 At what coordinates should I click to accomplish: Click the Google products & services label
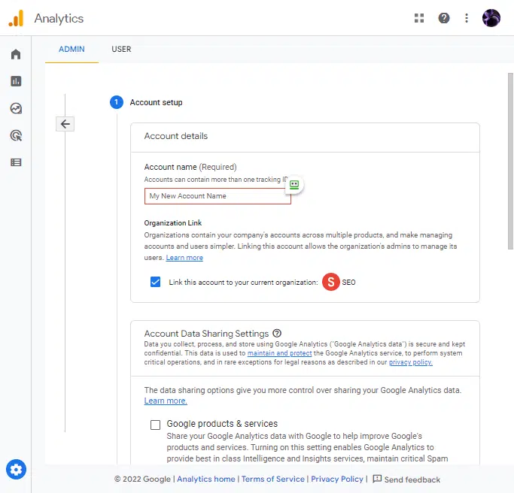click(222, 424)
